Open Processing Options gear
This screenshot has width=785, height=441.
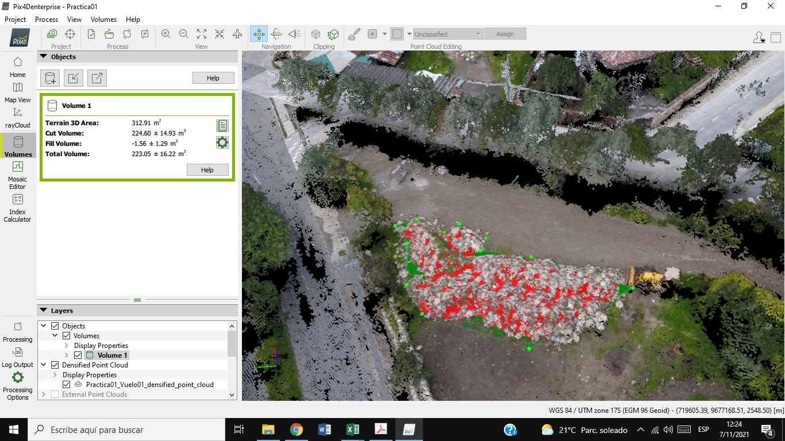click(18, 384)
